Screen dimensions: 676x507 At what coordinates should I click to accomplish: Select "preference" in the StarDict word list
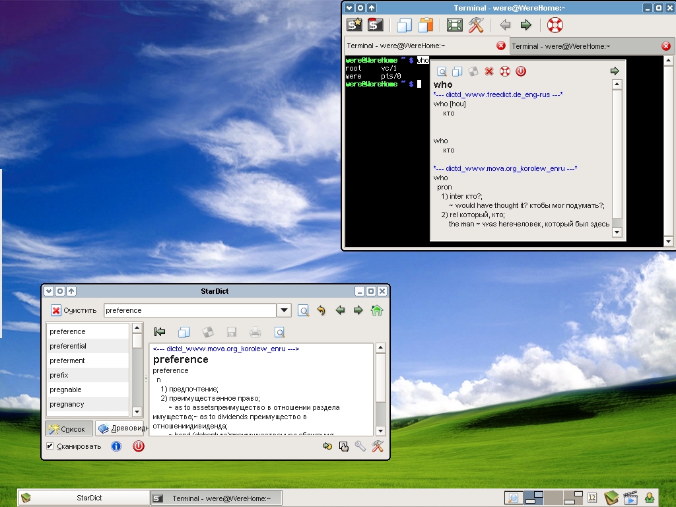[x=88, y=331]
